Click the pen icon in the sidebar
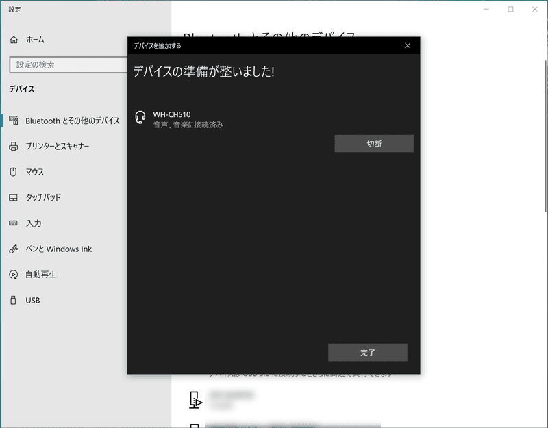 [x=13, y=249]
